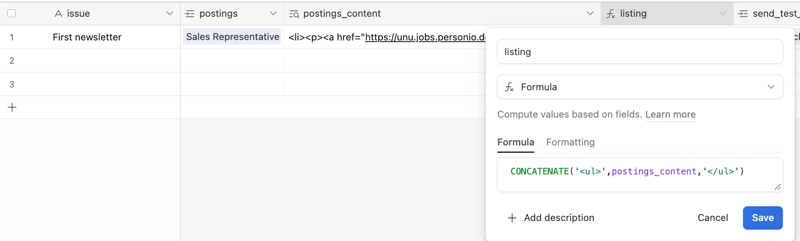The height and width of the screenshot is (241, 800).
Task: Open the issue column dropdown arrow
Action: [169, 13]
